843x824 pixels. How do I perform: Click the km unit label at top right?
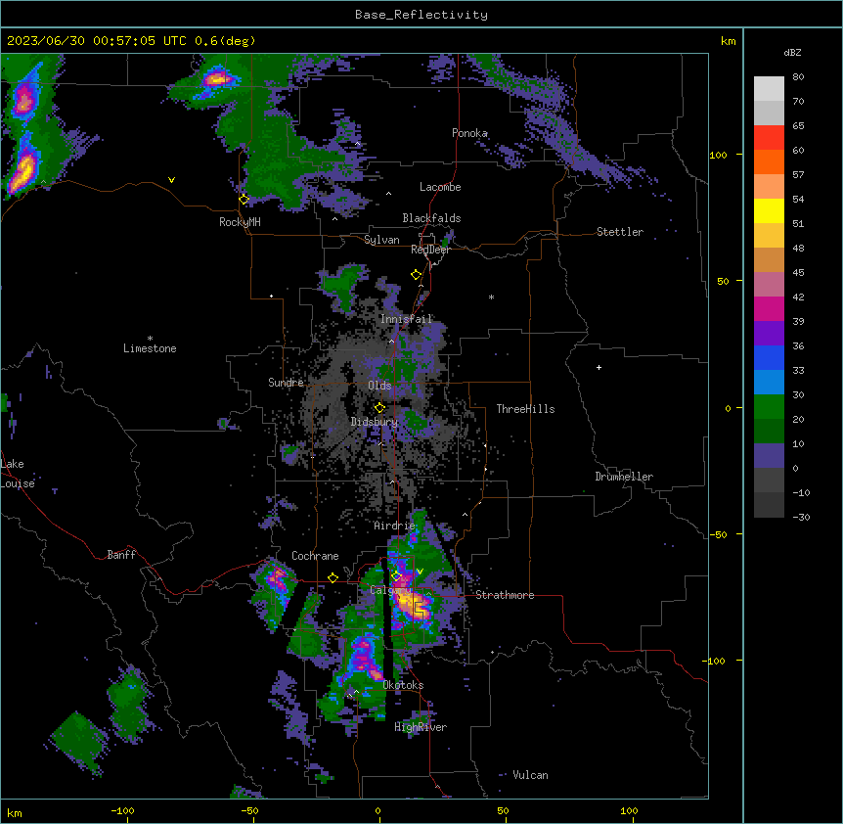[x=728, y=41]
